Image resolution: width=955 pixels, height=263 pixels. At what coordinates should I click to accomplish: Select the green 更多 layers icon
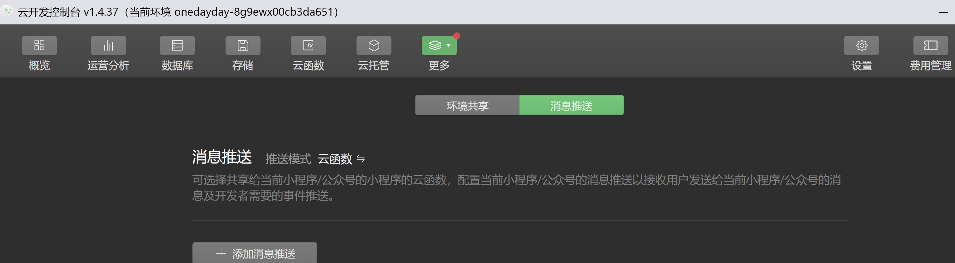point(435,45)
